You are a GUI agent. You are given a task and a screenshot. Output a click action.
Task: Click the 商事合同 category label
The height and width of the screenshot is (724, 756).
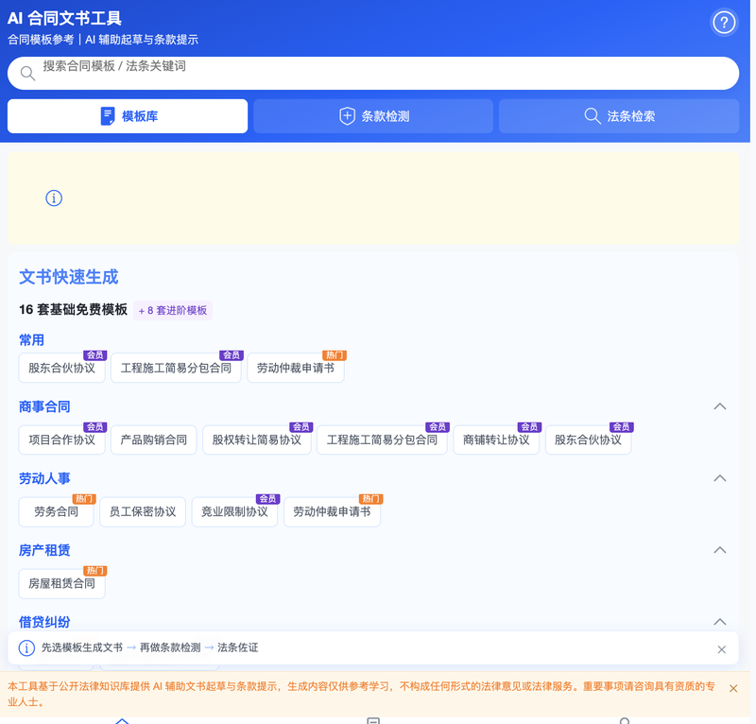(44, 406)
